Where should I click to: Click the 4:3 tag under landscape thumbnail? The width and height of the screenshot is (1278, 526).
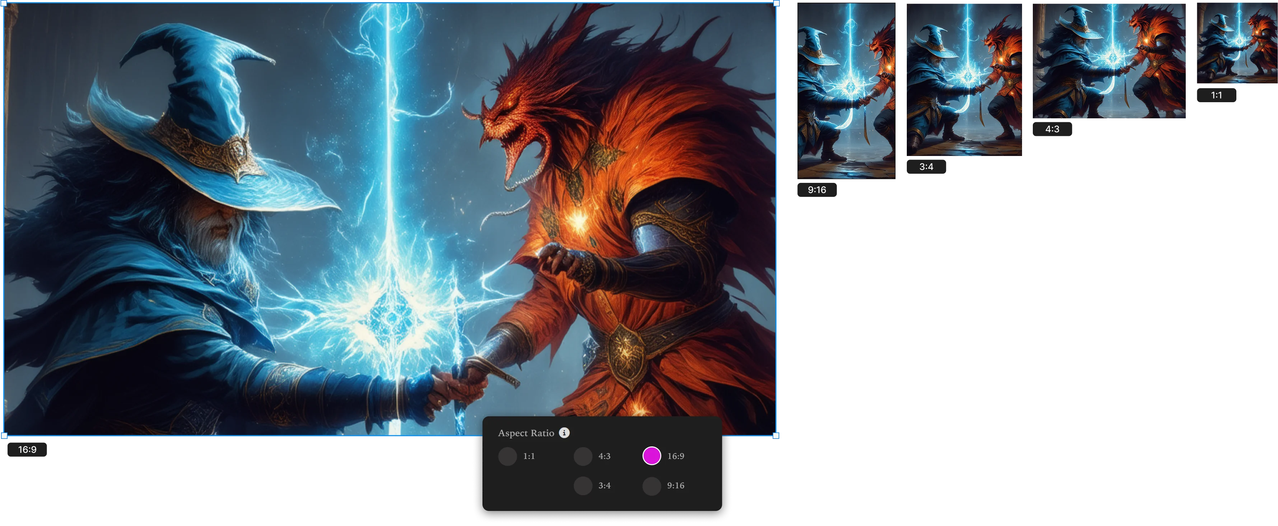1052,129
